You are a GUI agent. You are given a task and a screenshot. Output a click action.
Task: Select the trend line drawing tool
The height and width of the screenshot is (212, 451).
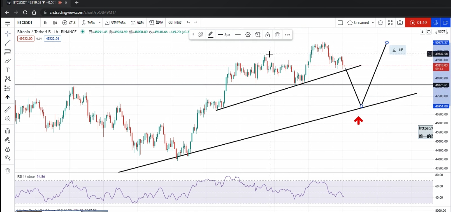(x=7, y=42)
